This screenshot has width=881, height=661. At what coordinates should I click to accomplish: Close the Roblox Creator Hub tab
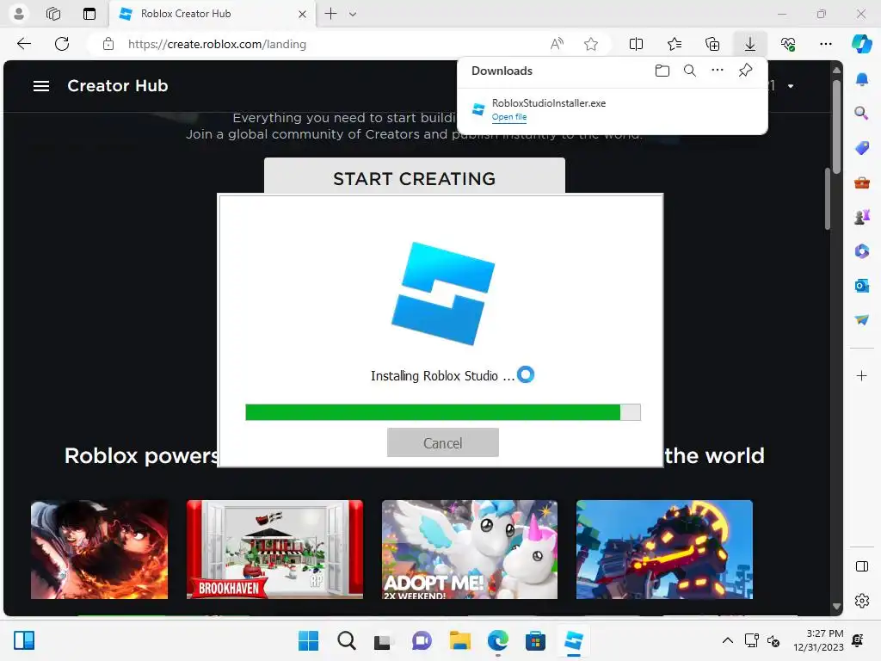click(x=302, y=14)
